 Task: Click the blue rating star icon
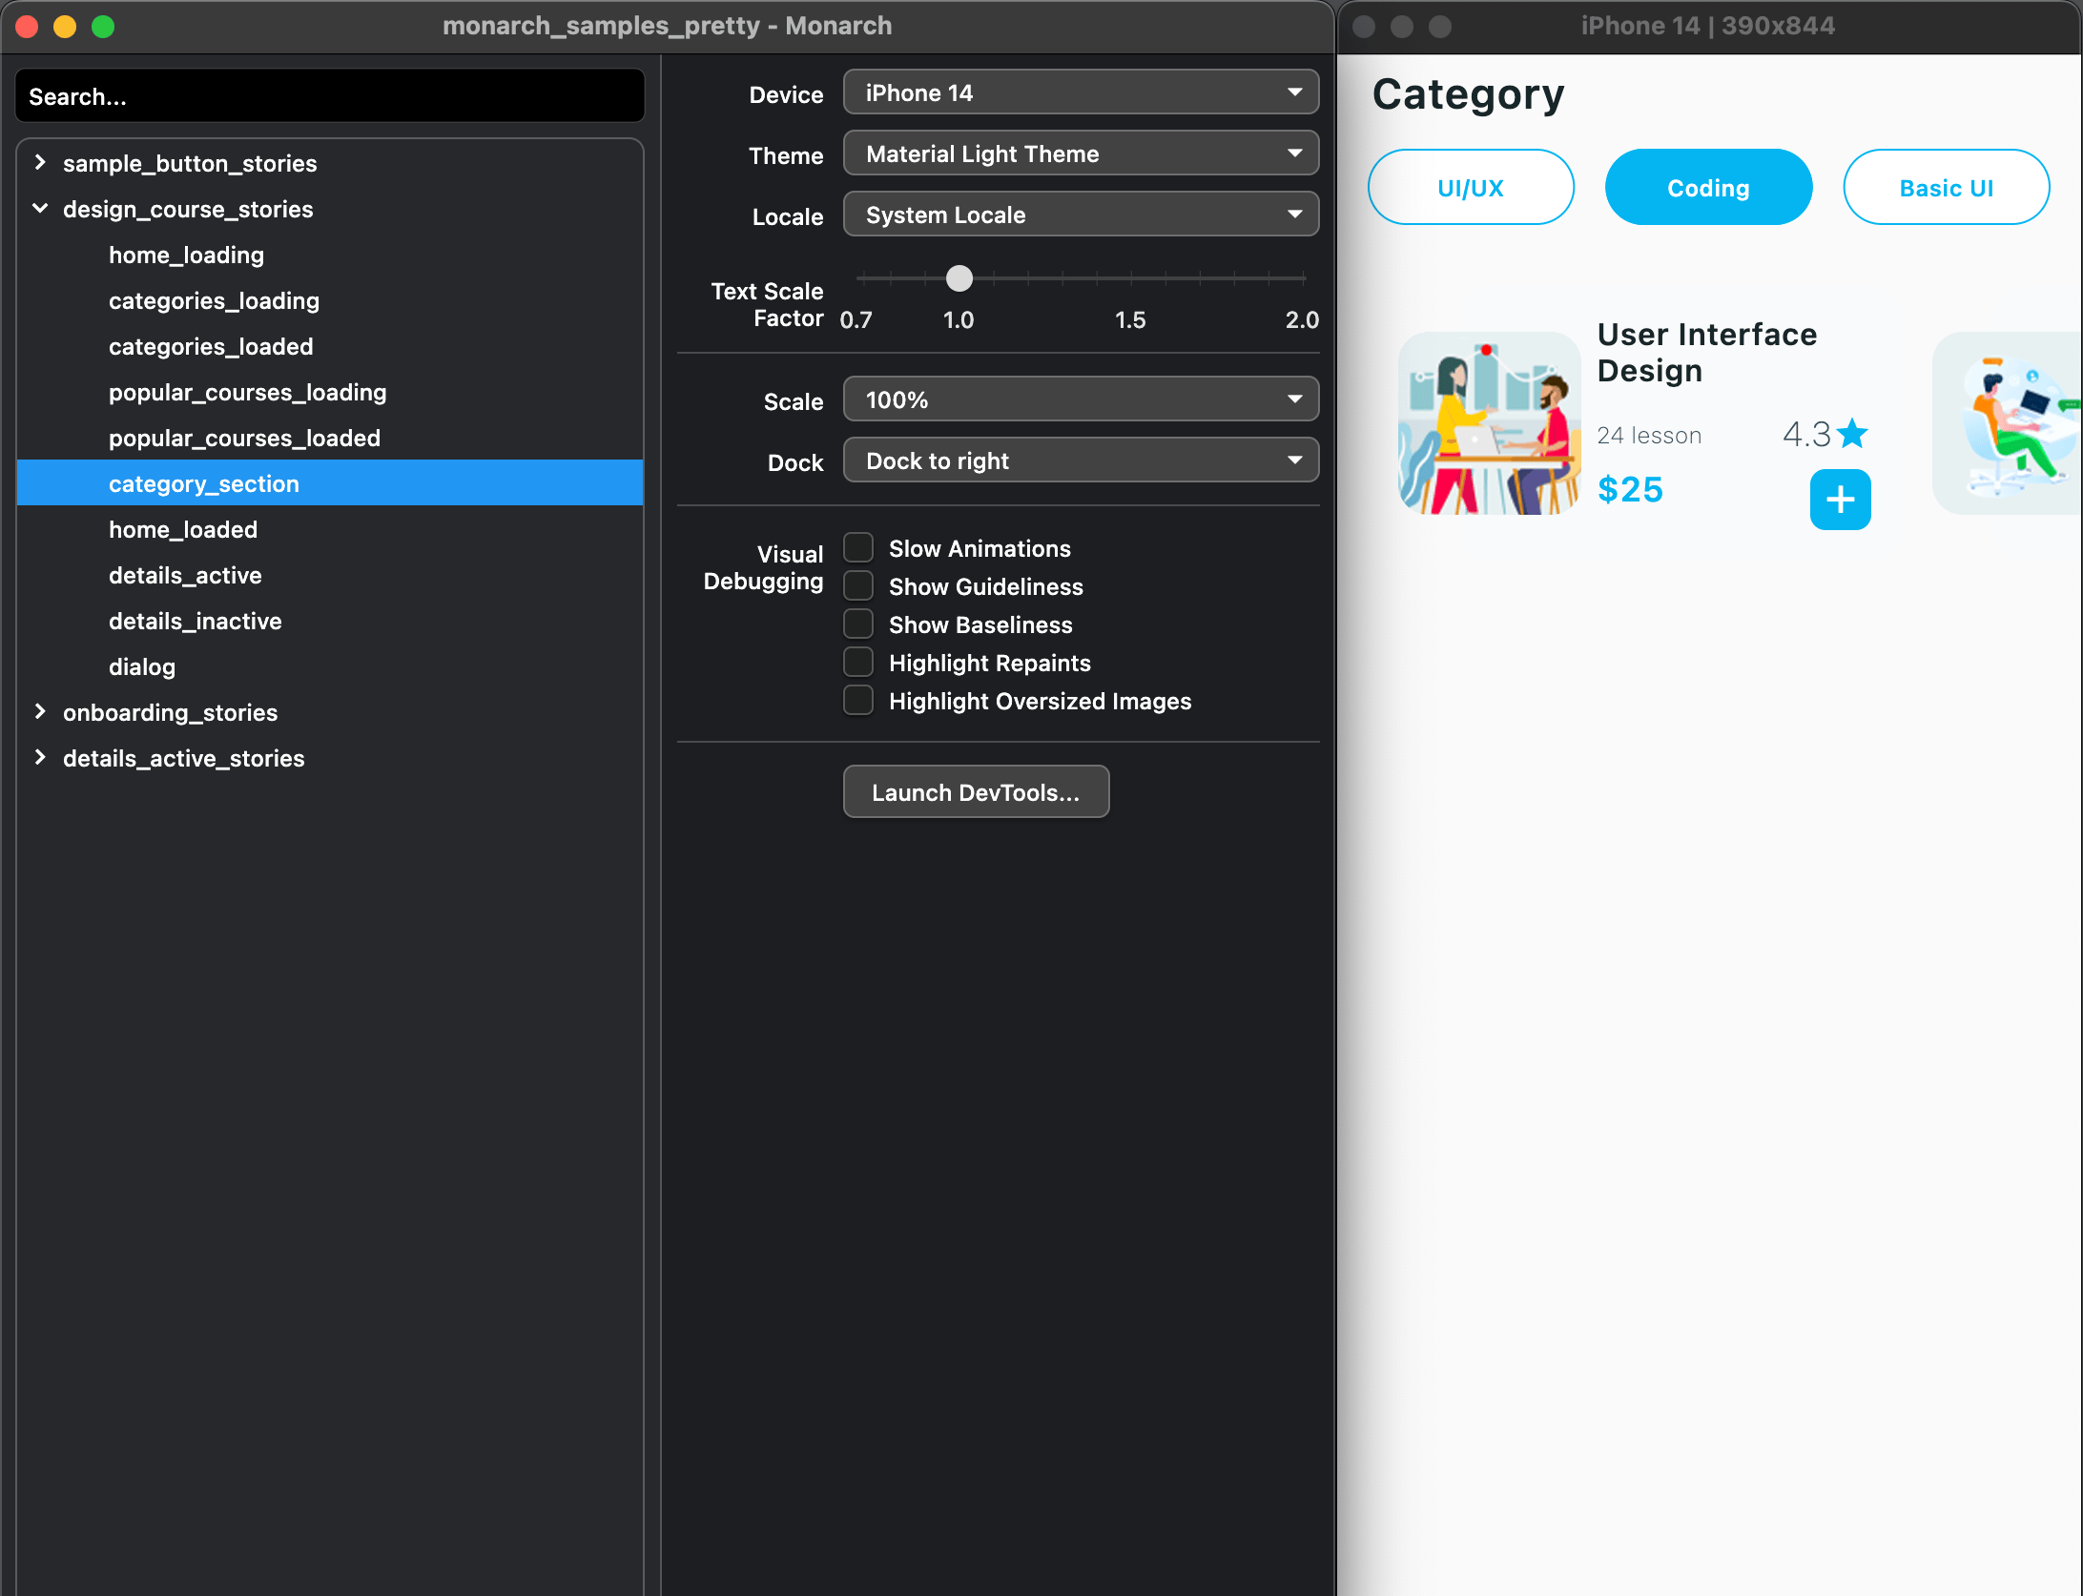1852,434
